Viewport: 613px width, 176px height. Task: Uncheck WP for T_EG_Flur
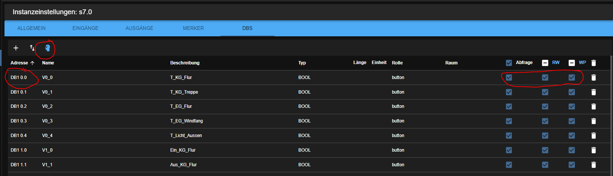tap(572, 106)
